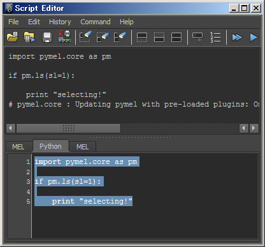265x247 pixels.
Task: Clear the history with the first eraser icon
Action: (x=86, y=37)
